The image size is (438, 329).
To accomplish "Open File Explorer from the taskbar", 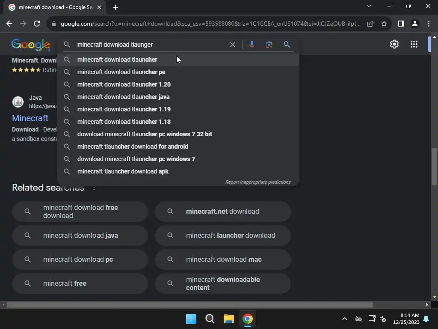I will click(x=228, y=319).
